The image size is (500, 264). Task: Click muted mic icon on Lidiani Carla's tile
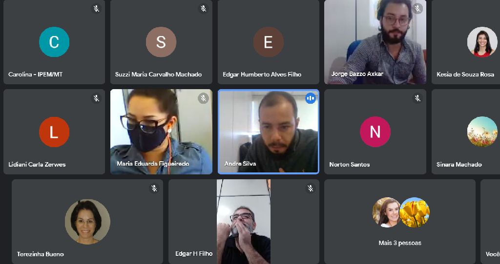96,98
